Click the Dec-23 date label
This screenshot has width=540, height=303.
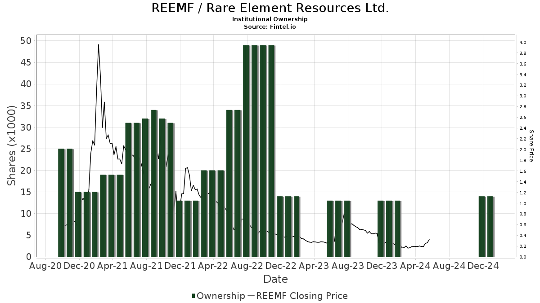pyautogui.click(x=382, y=266)
